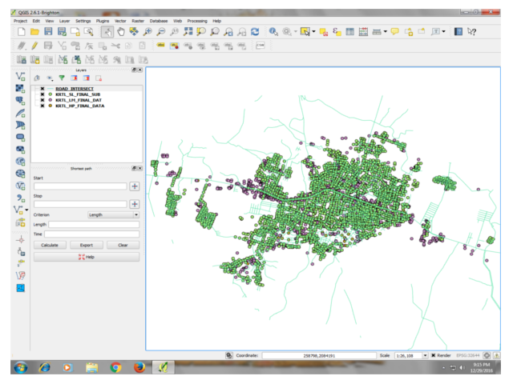The width and height of the screenshot is (513, 384).
Task: Open the new print composer
Action: click(x=75, y=32)
